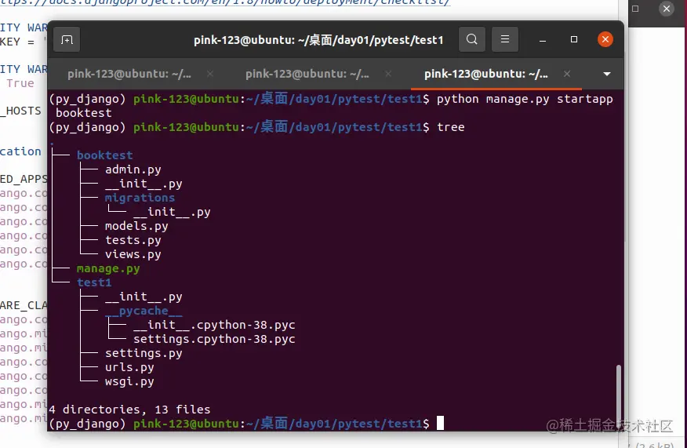687x448 pixels.
Task: Expand the terminal tab list dropdown arrow
Action: point(607,74)
